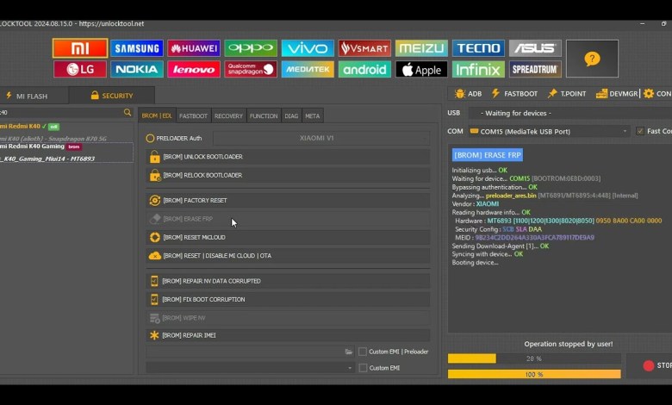Open the META tab

[313, 115]
